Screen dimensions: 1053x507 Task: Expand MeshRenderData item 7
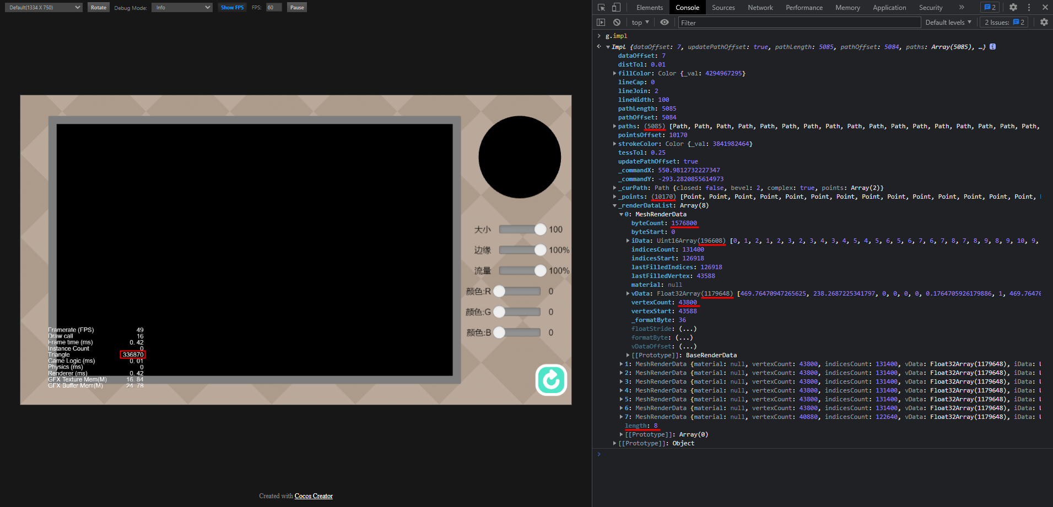click(621, 417)
